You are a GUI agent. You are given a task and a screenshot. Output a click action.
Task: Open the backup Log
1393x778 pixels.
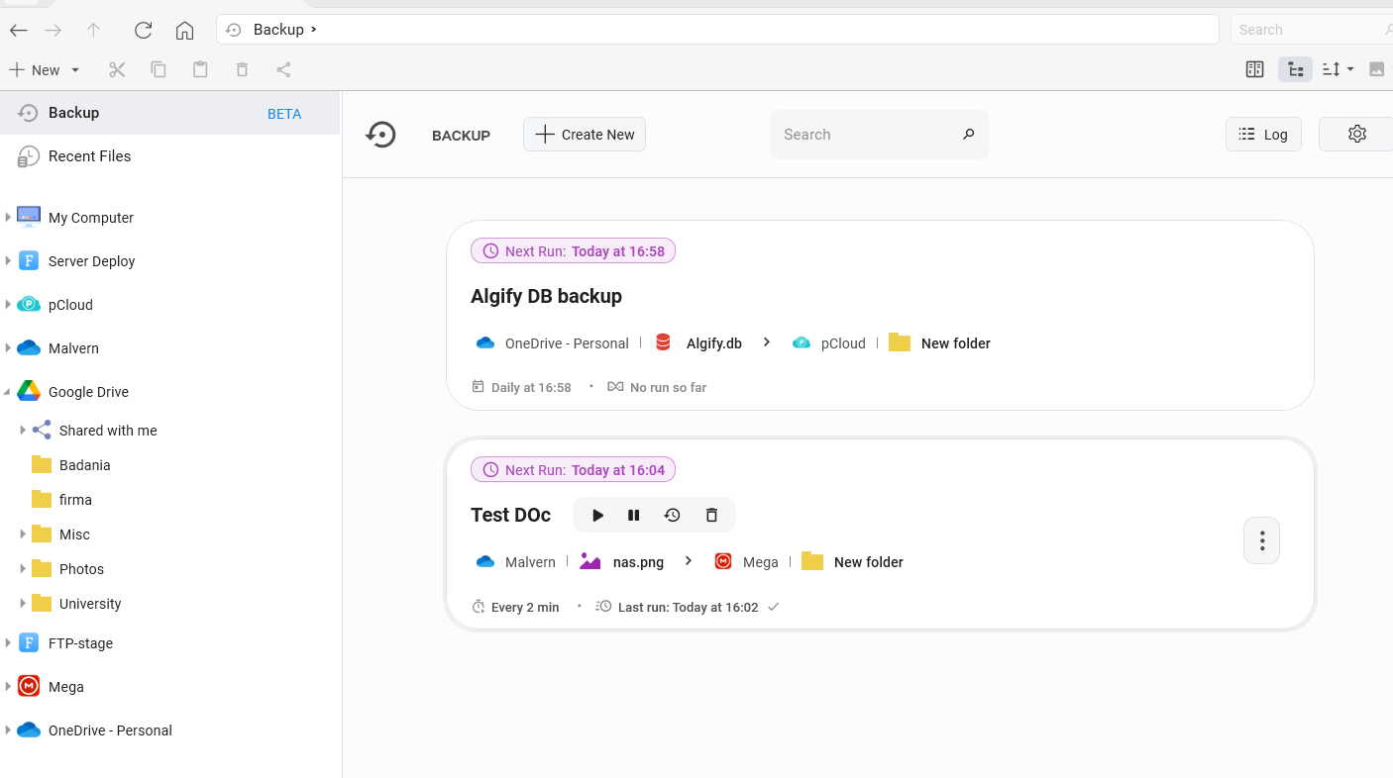coord(1263,134)
